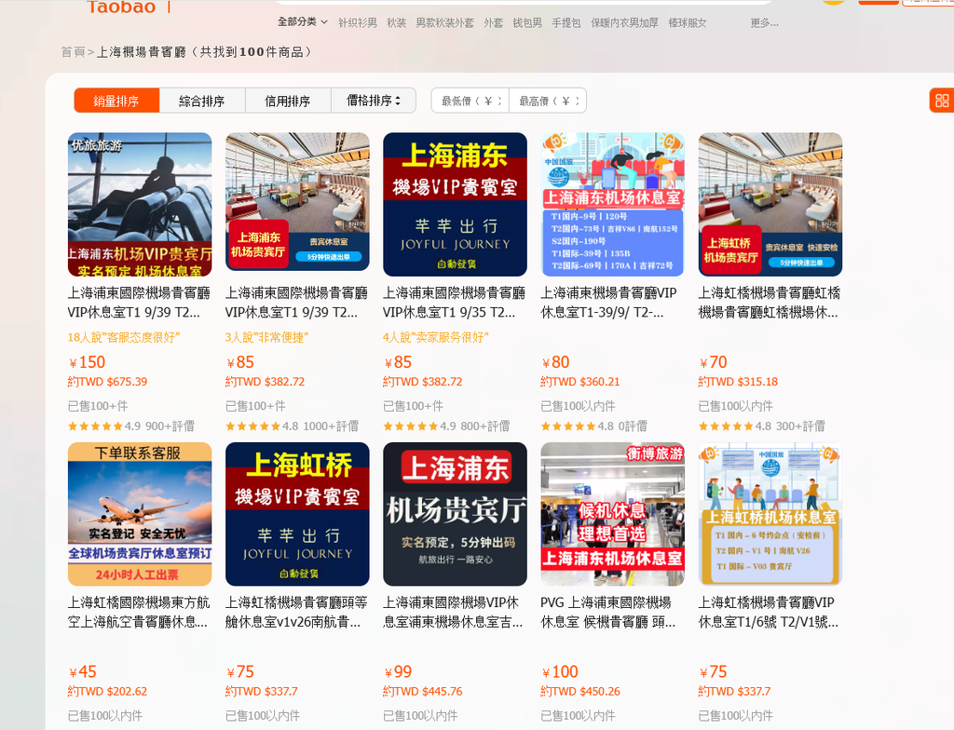Open title 上海浦東機場貴賓廳VIP休息室T1-39/9

coord(609,303)
